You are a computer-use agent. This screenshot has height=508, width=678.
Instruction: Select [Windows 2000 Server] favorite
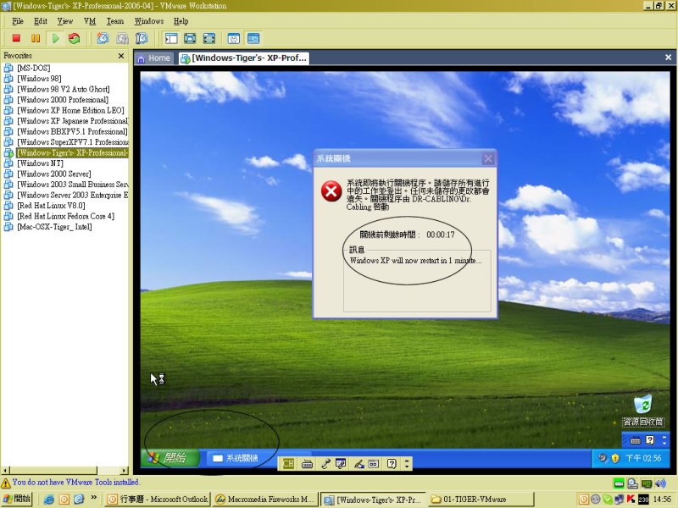[x=54, y=174]
